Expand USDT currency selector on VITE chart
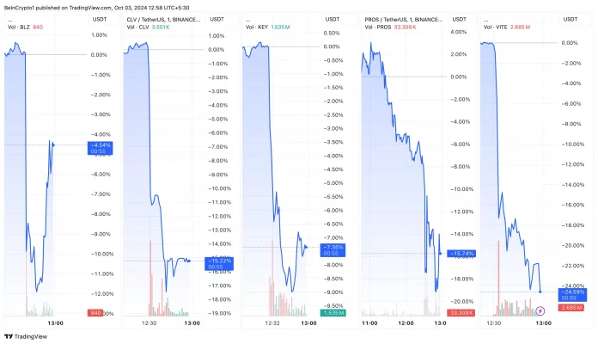 571,18
